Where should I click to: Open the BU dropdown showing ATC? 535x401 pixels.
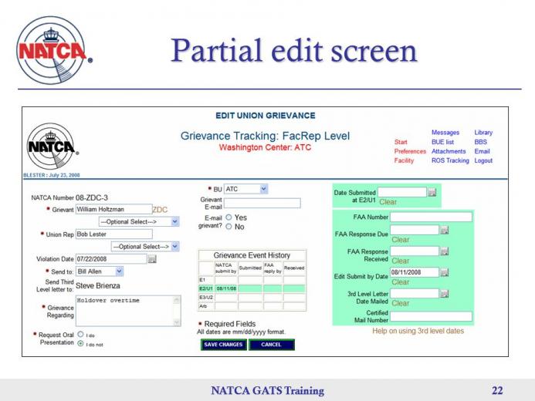coord(246,189)
